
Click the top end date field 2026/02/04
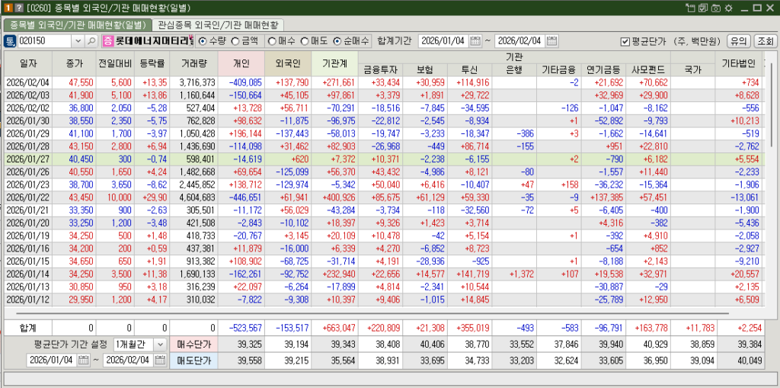(519, 41)
